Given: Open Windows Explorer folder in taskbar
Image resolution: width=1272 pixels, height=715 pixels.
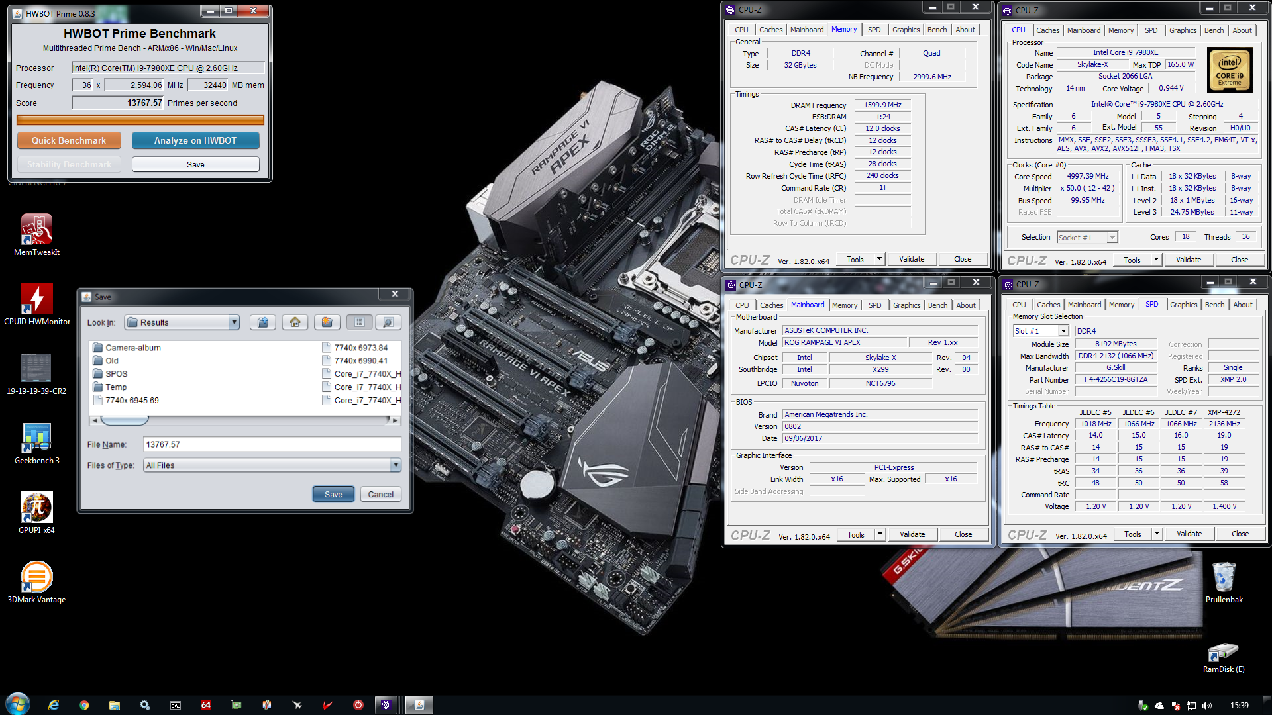Looking at the screenshot, I should point(115,705).
